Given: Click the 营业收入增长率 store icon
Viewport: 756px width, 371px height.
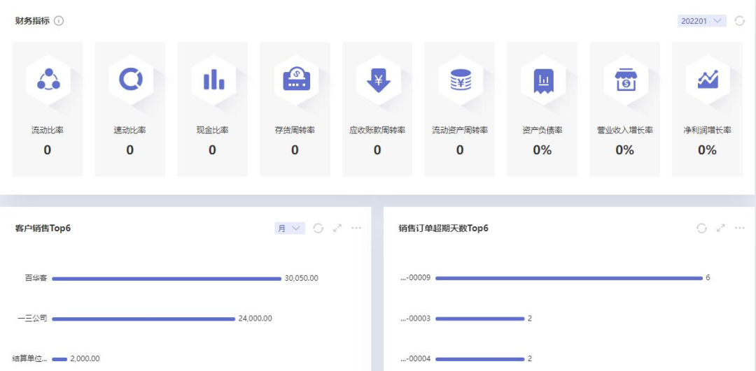Looking at the screenshot, I should pyautogui.click(x=625, y=80).
